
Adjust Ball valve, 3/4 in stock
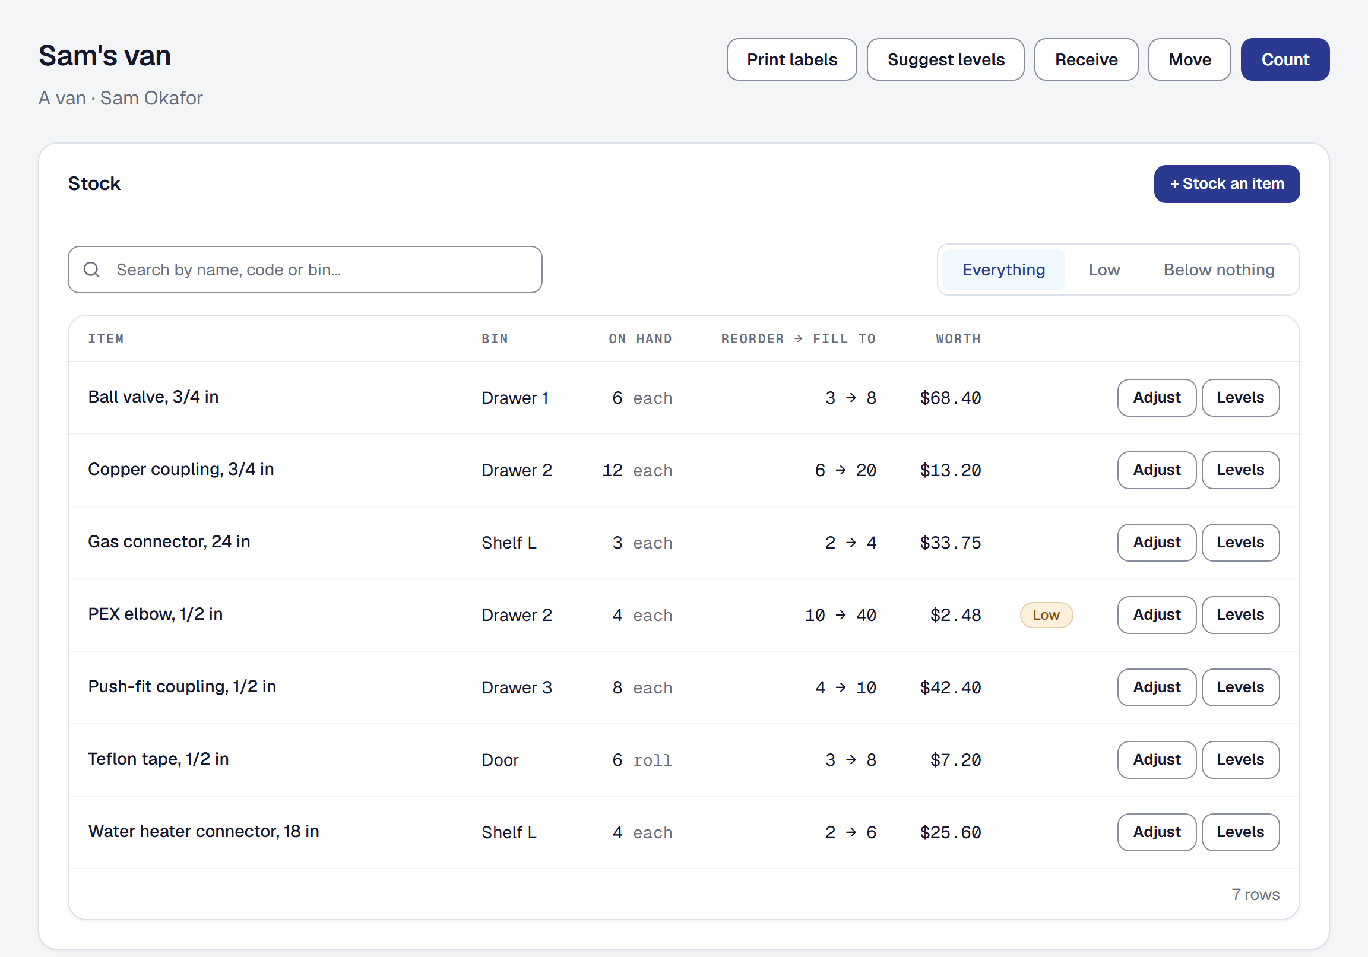tap(1156, 397)
